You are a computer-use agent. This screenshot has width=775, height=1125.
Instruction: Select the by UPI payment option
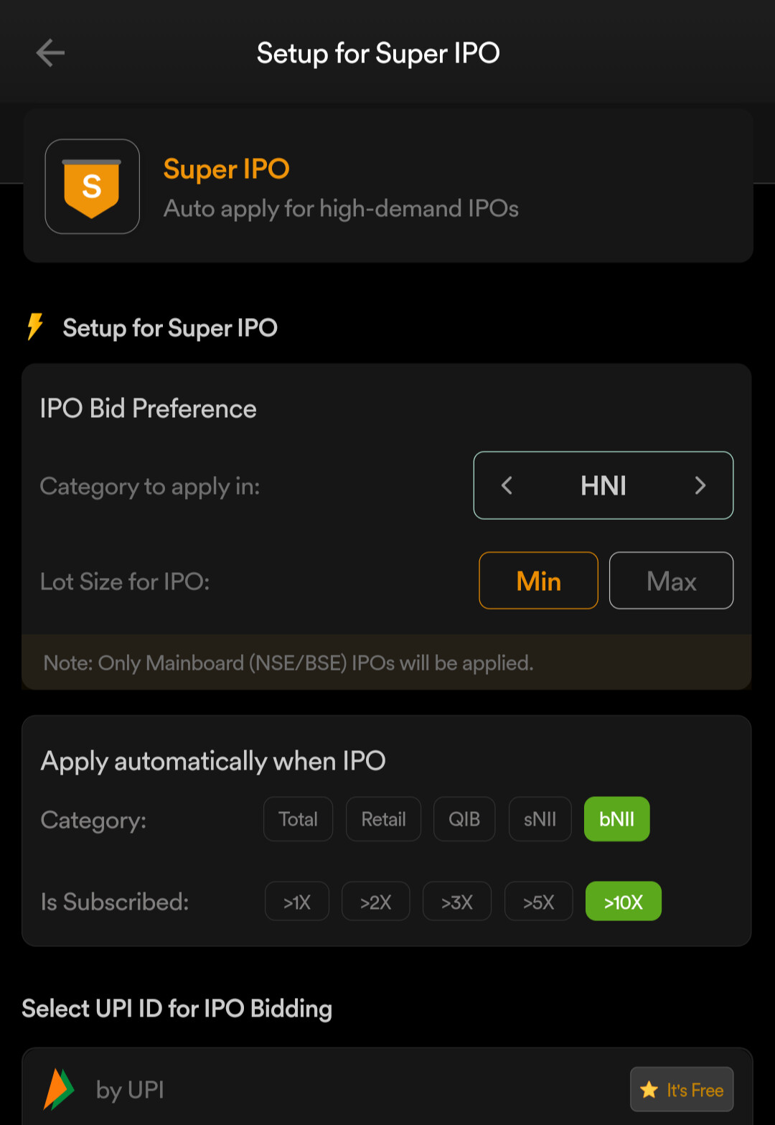point(287,1089)
